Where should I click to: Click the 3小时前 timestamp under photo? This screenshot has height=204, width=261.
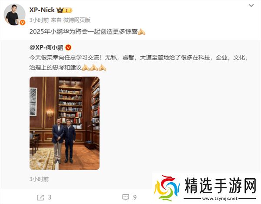pos(39,179)
